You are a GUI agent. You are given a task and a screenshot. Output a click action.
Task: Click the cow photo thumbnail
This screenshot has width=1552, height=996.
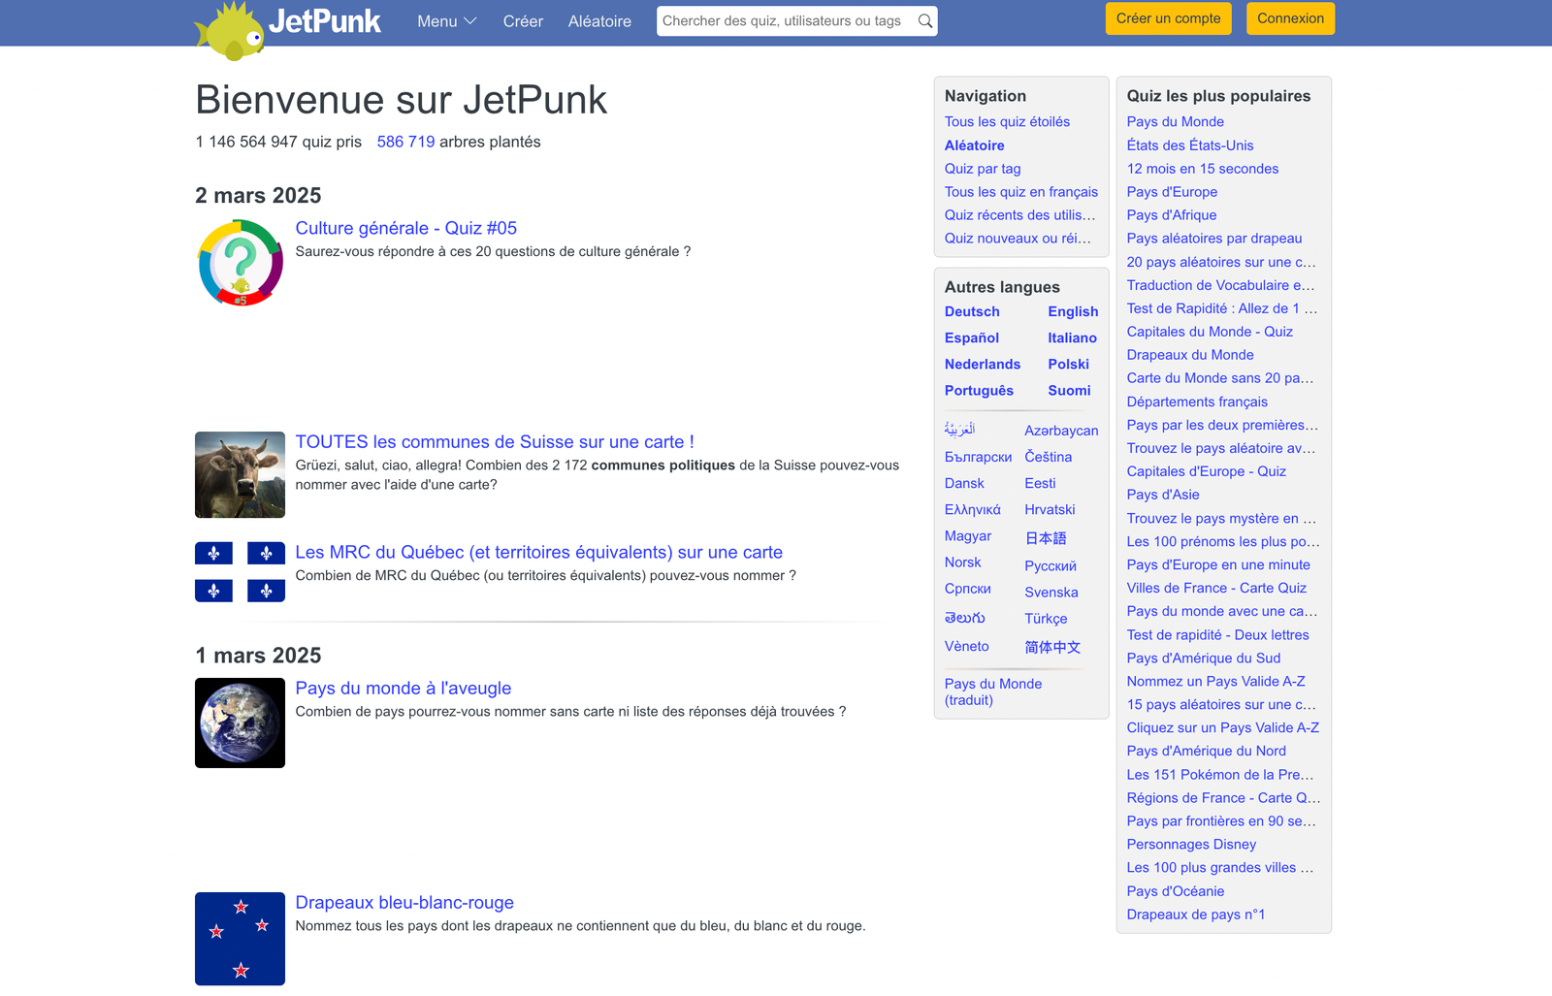[x=240, y=474]
